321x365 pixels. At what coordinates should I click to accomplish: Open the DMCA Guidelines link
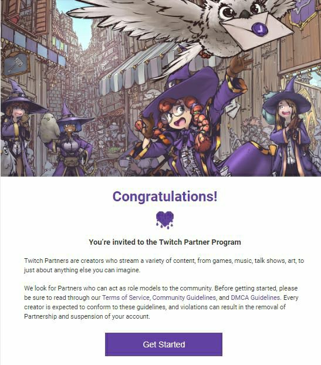(x=255, y=298)
